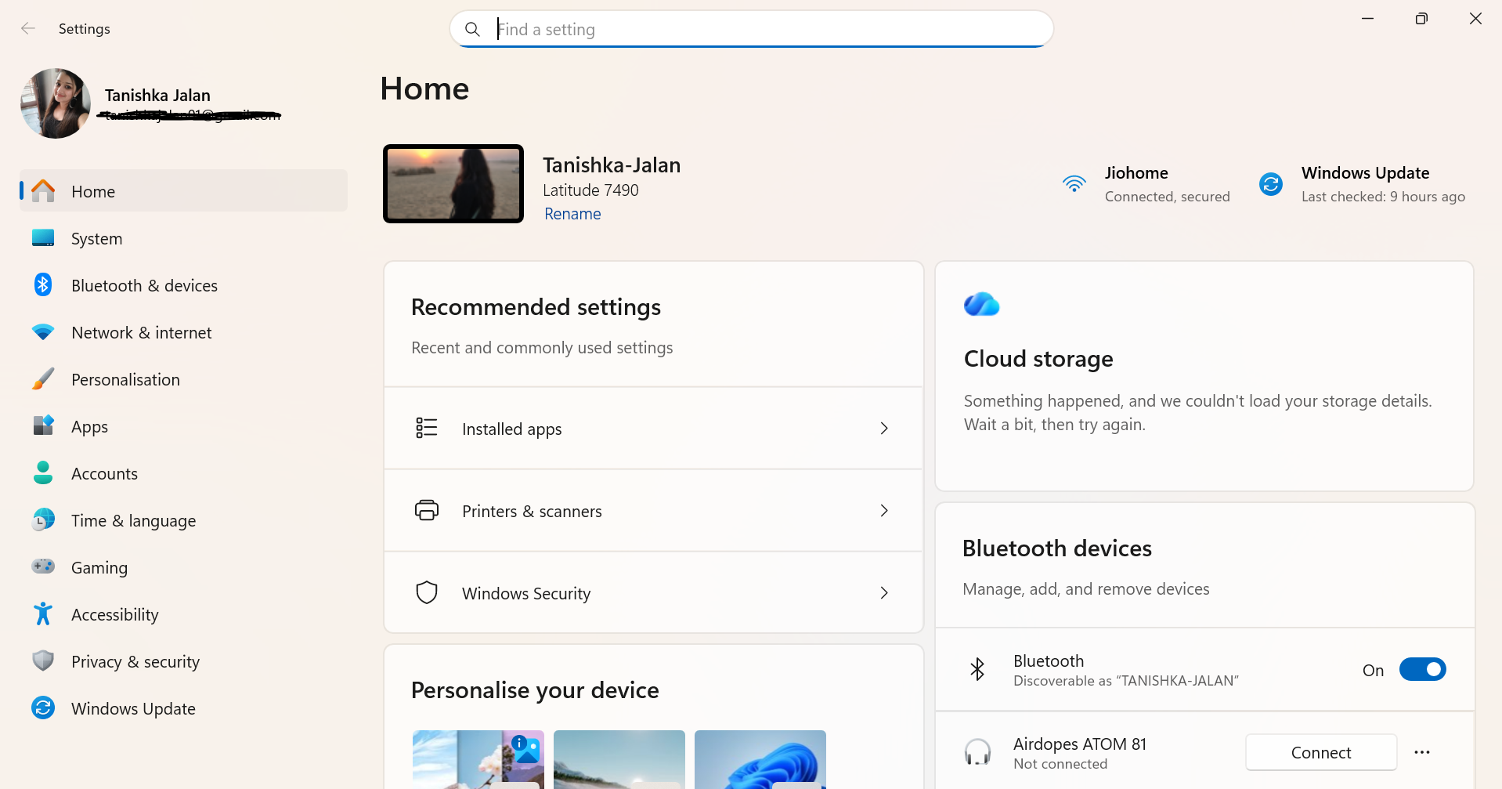Click the Find a setting search box
1502x789 pixels.
tap(752, 29)
